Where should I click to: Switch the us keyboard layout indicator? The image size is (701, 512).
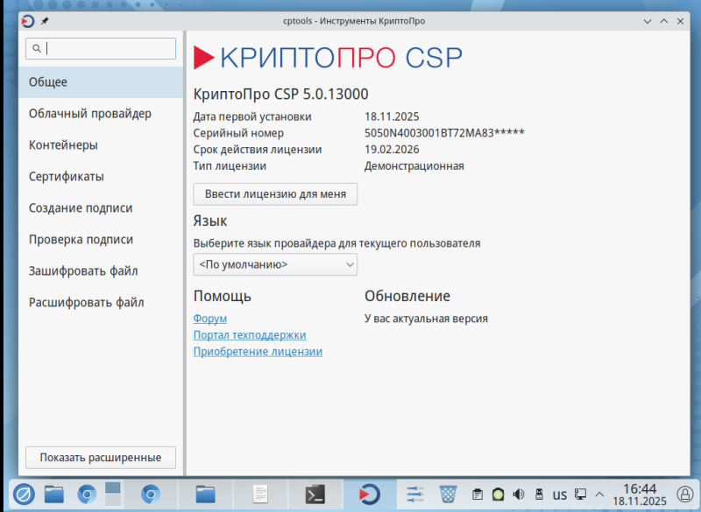tap(559, 494)
